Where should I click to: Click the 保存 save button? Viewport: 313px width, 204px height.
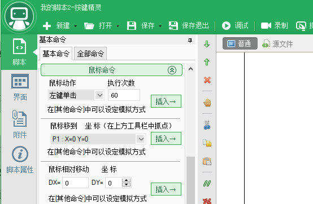click(x=141, y=26)
